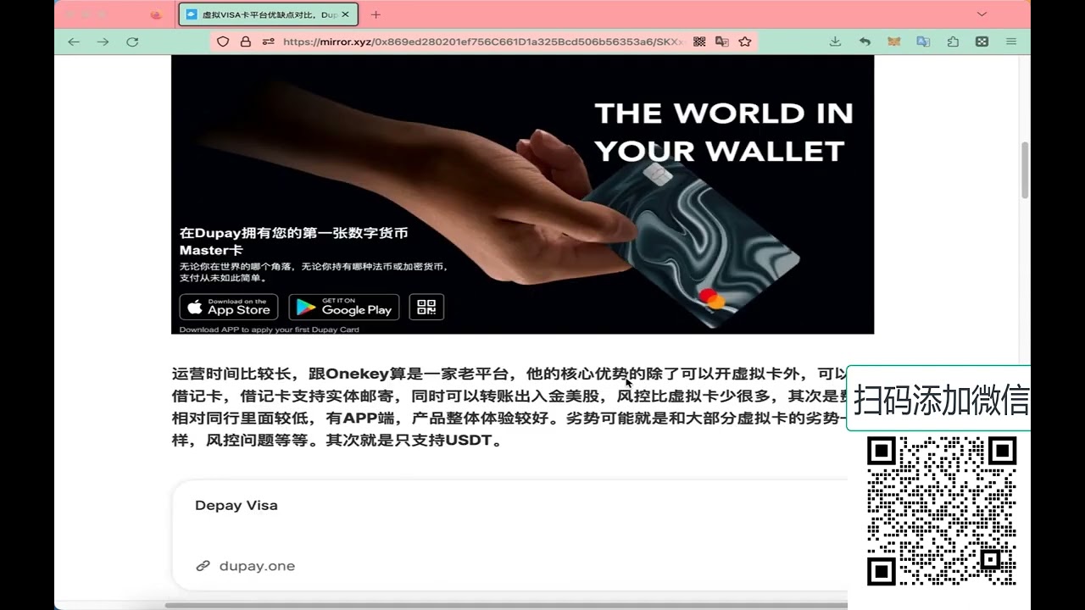1085x610 pixels.
Task: Click the mirror.xyz address bar
Action: [482, 42]
